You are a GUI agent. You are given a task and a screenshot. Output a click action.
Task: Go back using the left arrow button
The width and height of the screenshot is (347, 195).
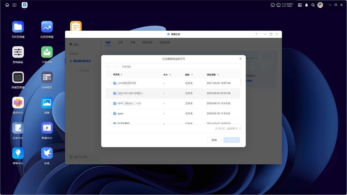click(x=108, y=67)
